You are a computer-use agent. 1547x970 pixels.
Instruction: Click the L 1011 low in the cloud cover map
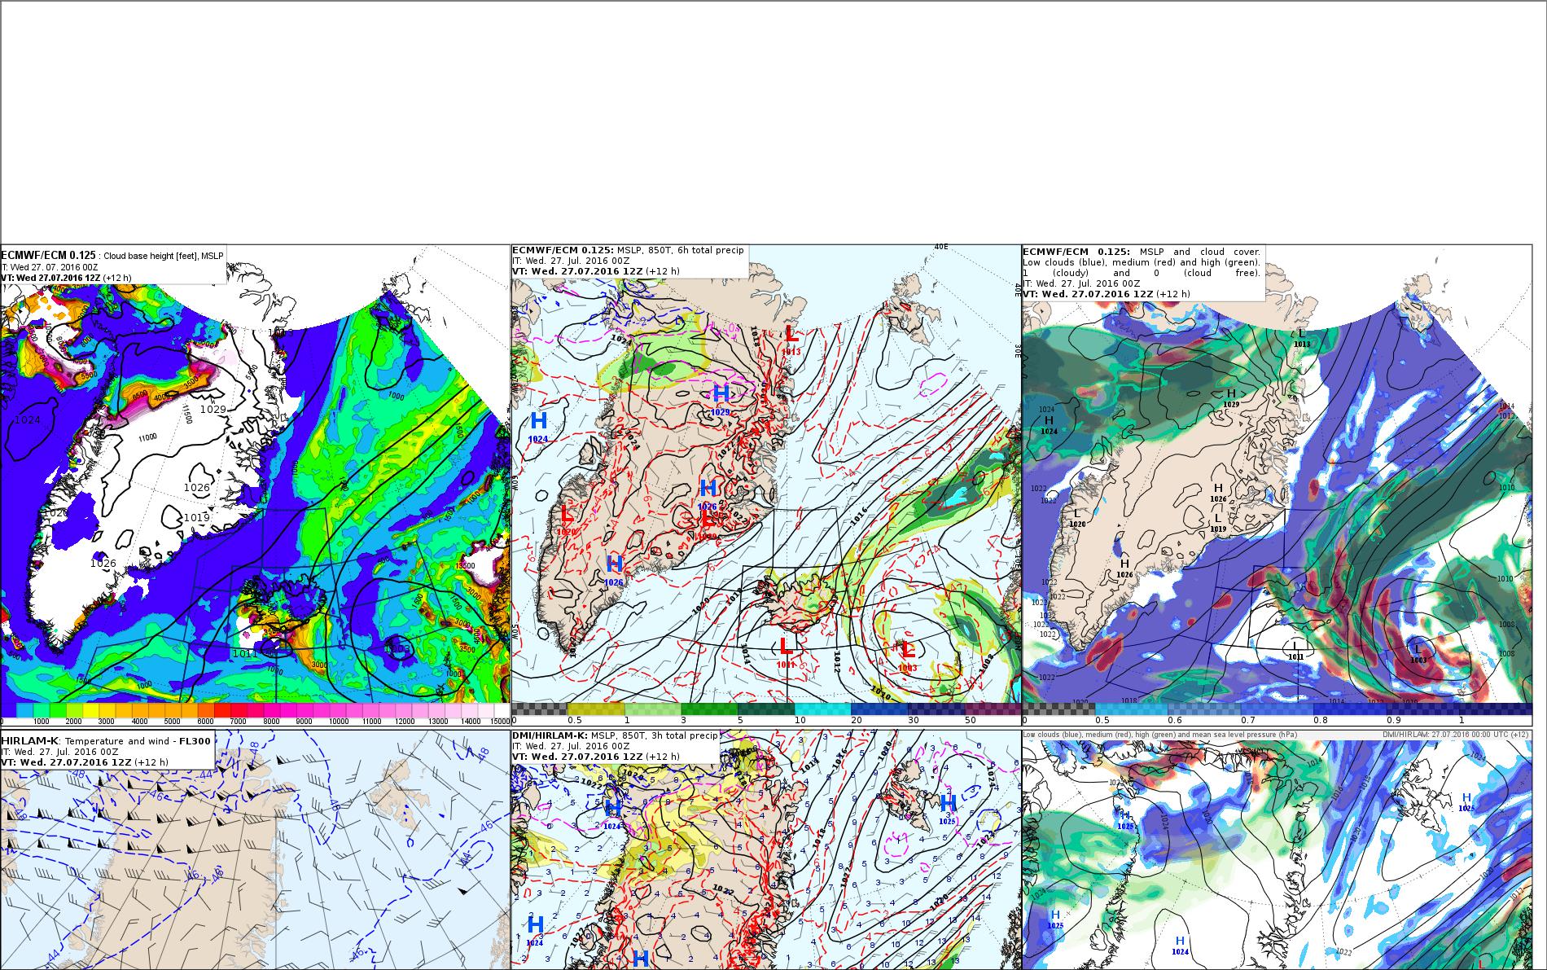(1295, 650)
